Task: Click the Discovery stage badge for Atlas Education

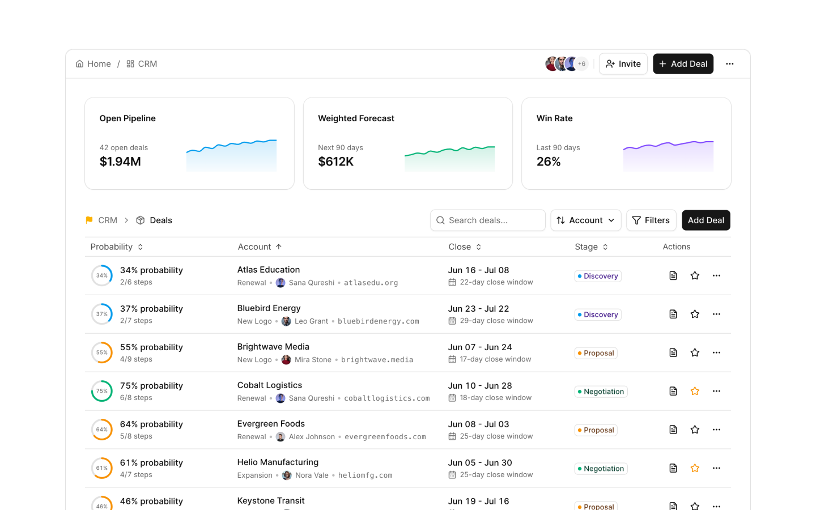Action: pos(598,276)
